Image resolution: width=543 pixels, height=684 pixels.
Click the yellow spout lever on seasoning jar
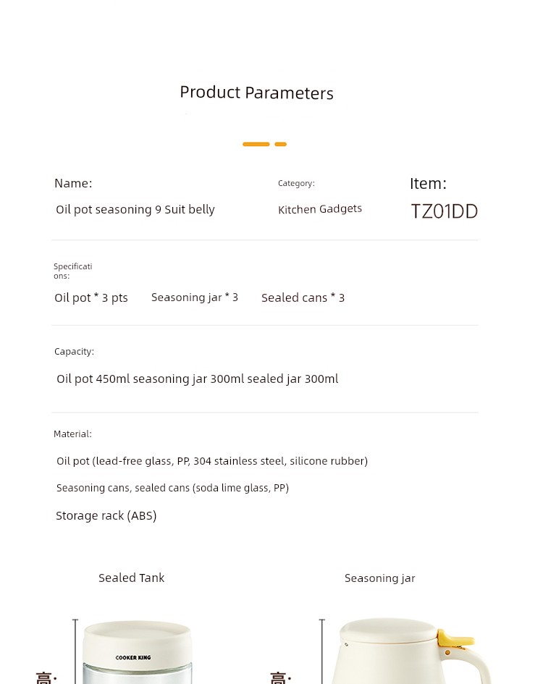click(x=455, y=640)
